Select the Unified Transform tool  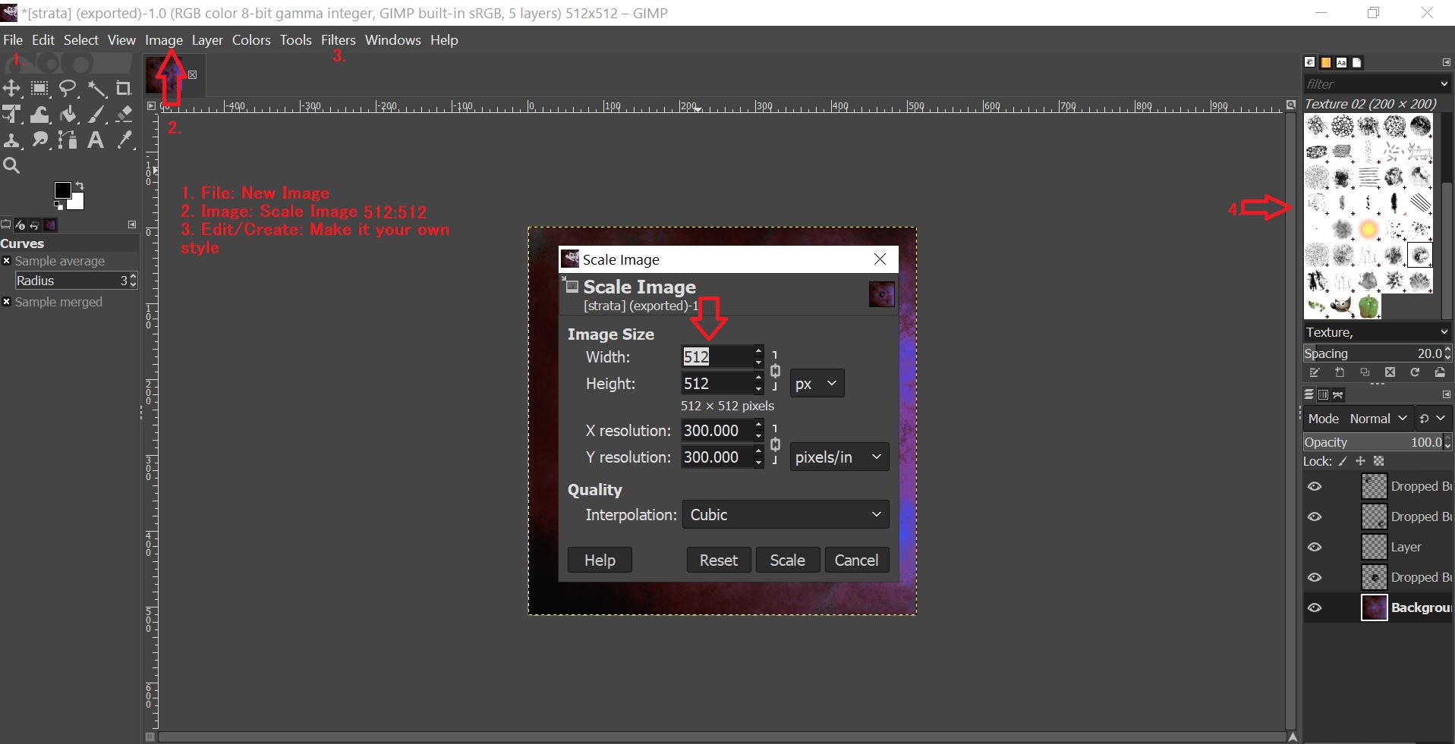(x=11, y=115)
